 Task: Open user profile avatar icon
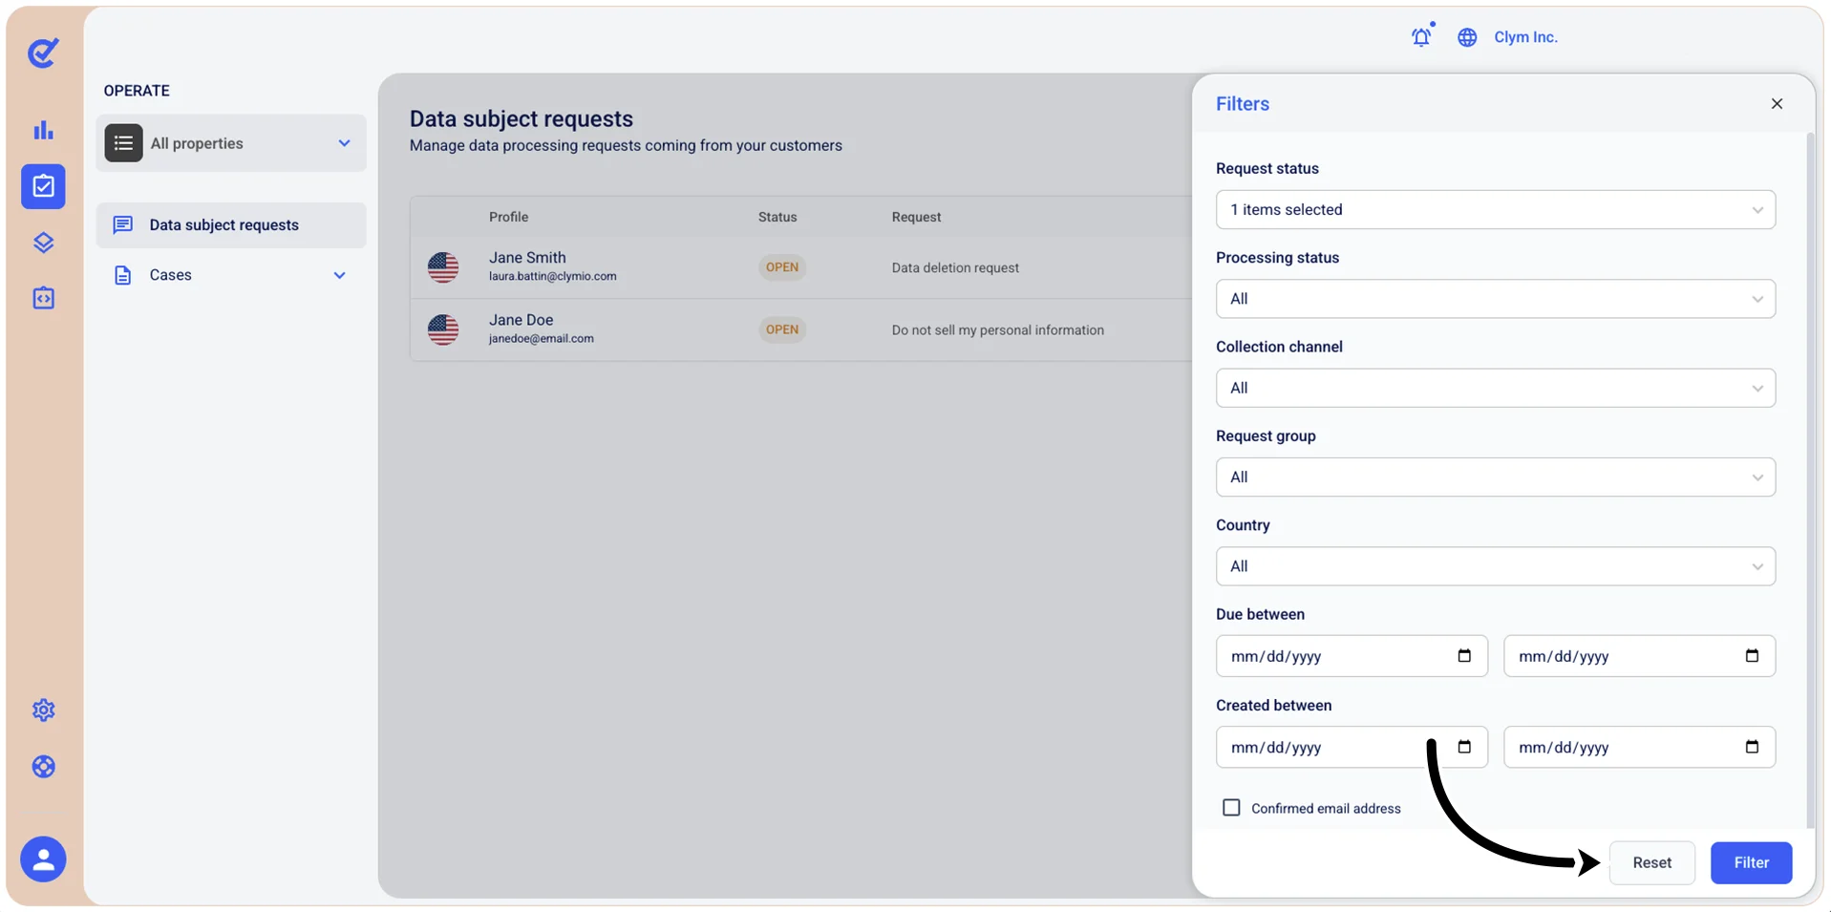tap(43, 859)
